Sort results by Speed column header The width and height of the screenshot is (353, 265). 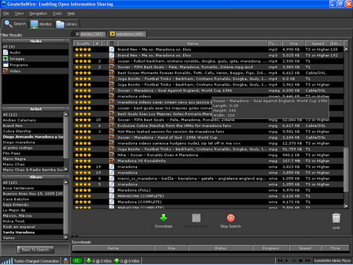coord(318,43)
